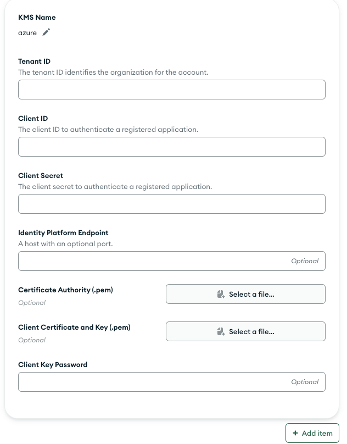Image resolution: width=347 pixels, height=444 pixels.
Task: Click the Identity Platform Endpoint label
Action: (63, 233)
